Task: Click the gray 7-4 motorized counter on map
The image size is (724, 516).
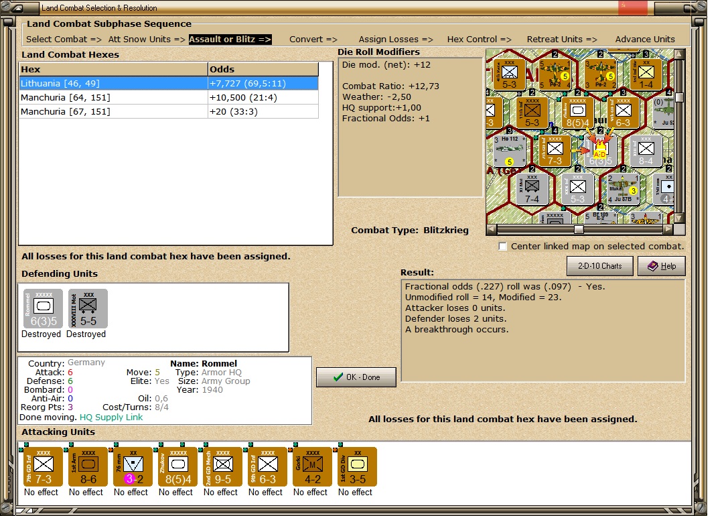Action: pos(532,188)
